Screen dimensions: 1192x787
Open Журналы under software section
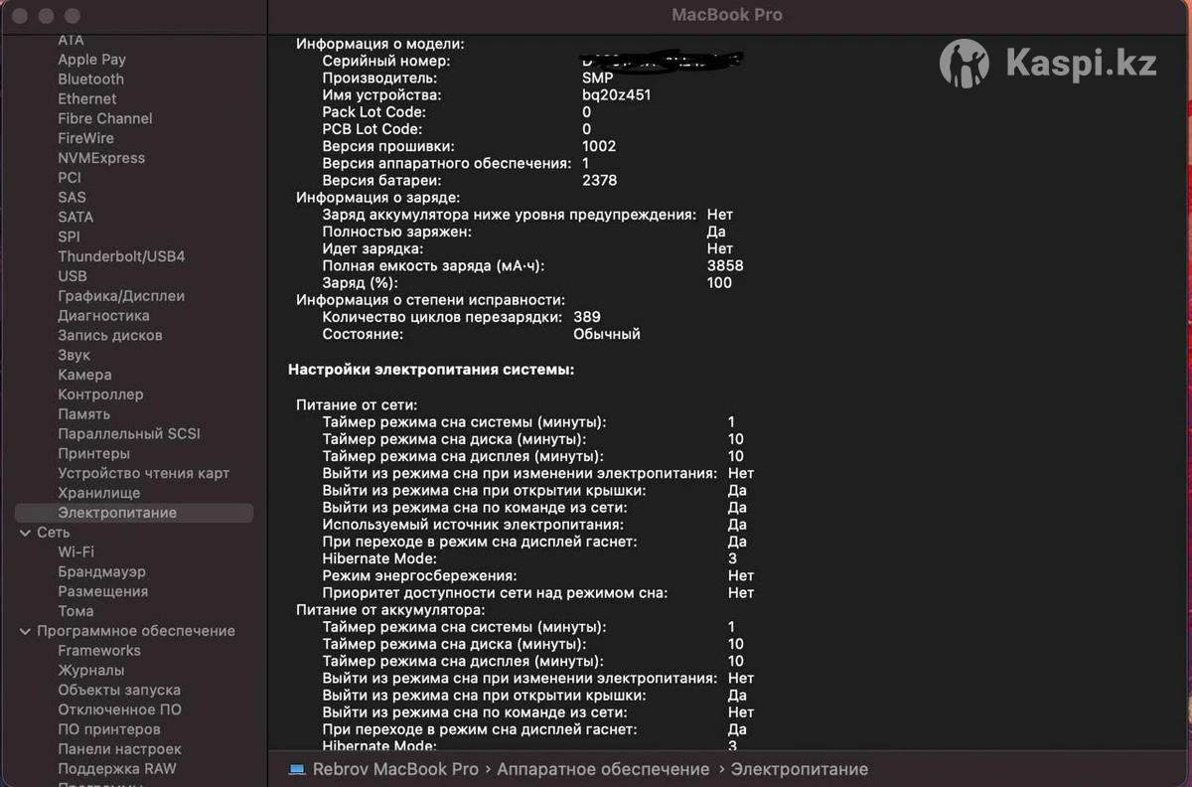(x=90, y=671)
